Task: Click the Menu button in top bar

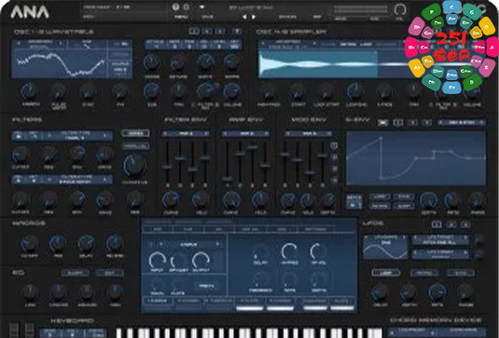Action: [x=181, y=17]
